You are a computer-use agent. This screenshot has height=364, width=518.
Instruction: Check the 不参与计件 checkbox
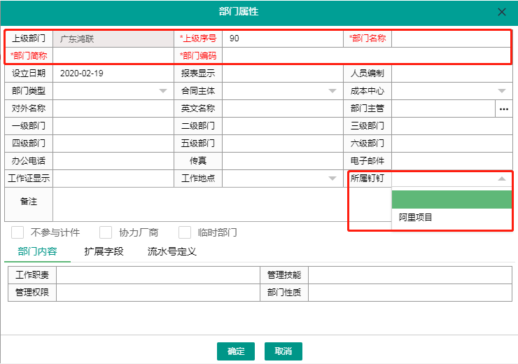coord(19,232)
